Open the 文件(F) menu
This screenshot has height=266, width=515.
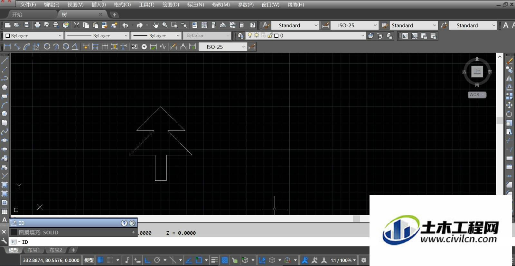28,5
